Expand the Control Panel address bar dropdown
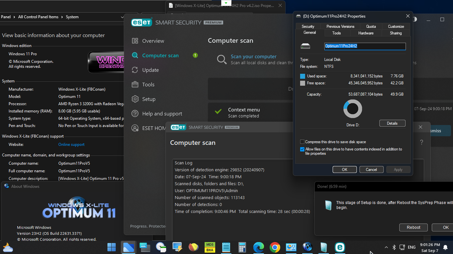Image resolution: width=453 pixels, height=254 pixels. 122,17
